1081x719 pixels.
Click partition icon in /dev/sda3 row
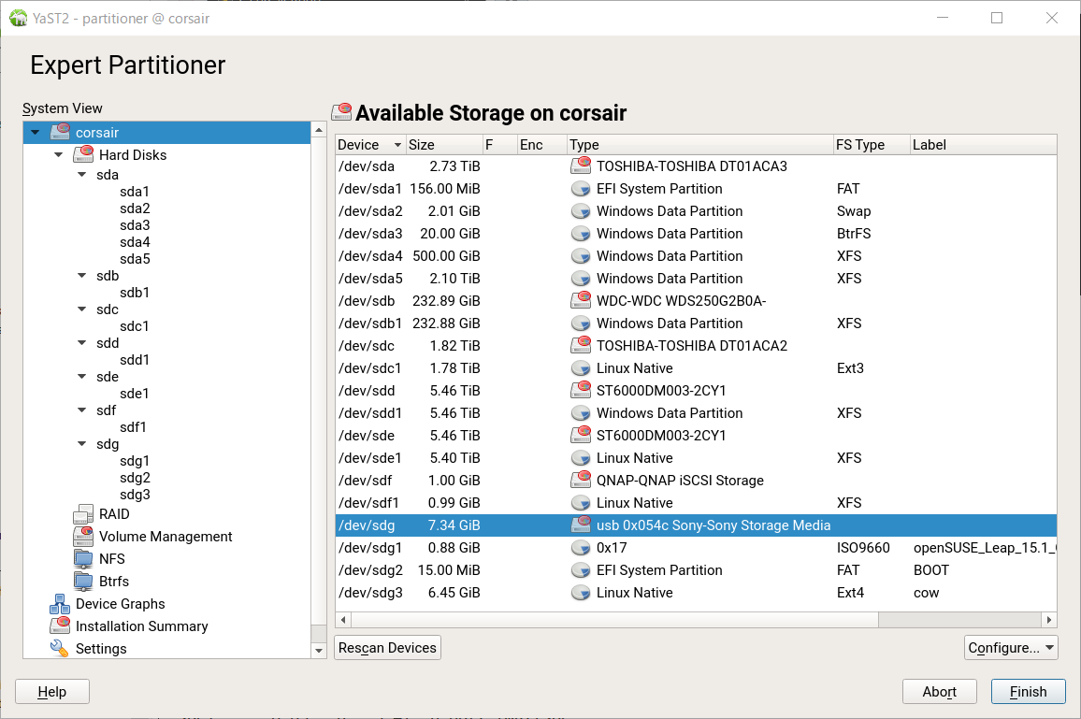[x=581, y=233]
